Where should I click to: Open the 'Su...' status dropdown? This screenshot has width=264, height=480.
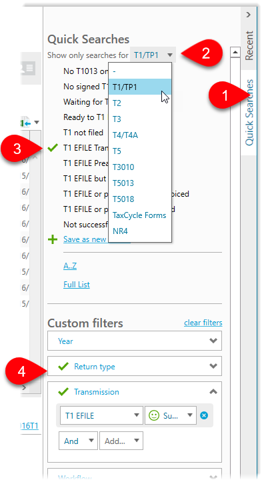click(170, 415)
